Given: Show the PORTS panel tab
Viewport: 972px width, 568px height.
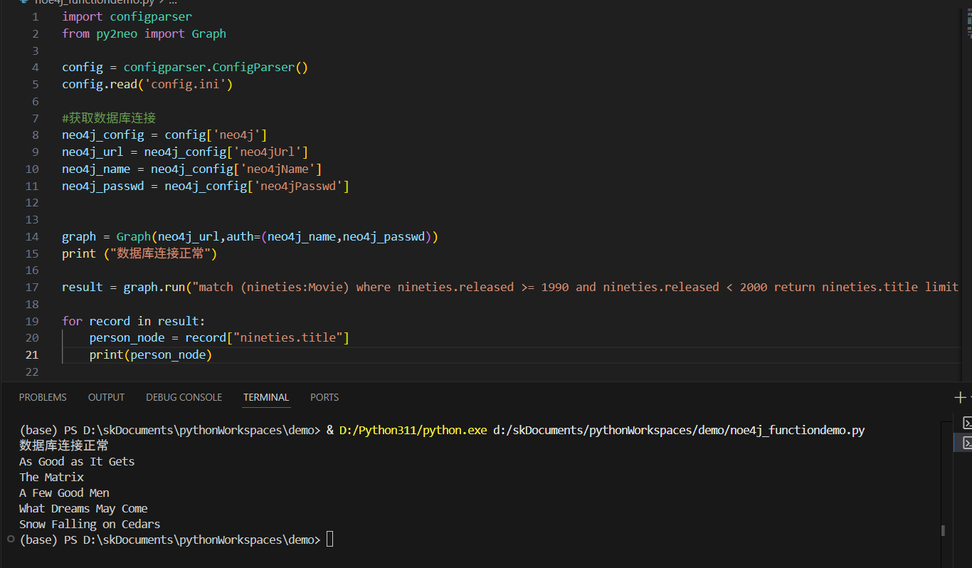Looking at the screenshot, I should click(324, 397).
